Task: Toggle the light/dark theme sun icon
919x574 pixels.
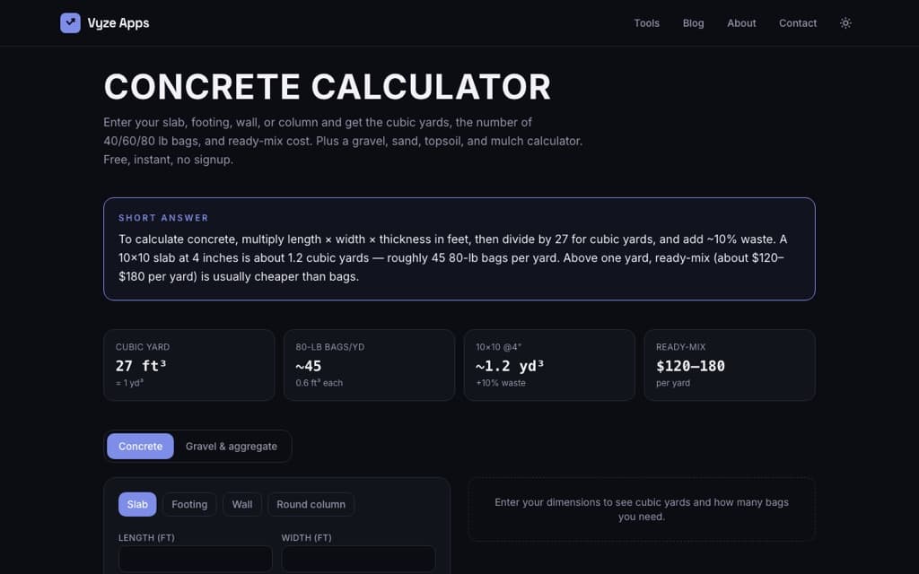Action: [845, 22]
